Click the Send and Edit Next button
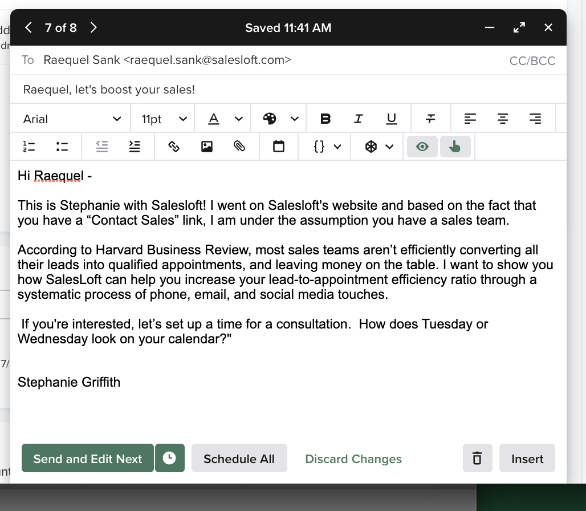This screenshot has height=511, width=586. (88, 459)
